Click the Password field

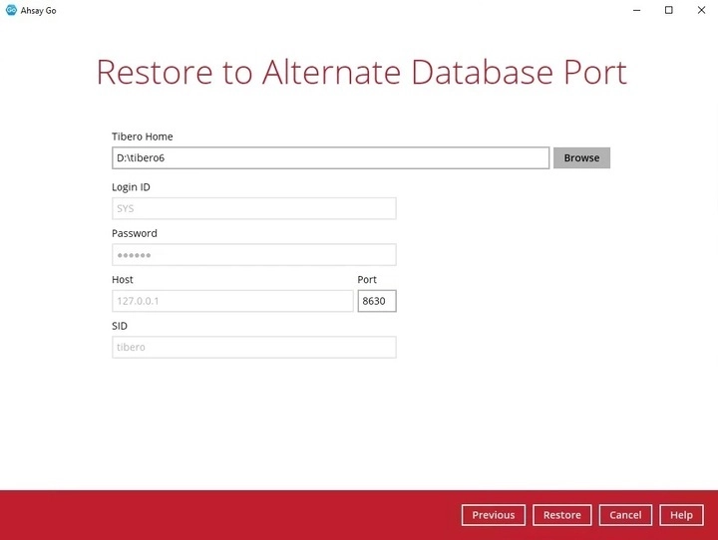coord(254,255)
